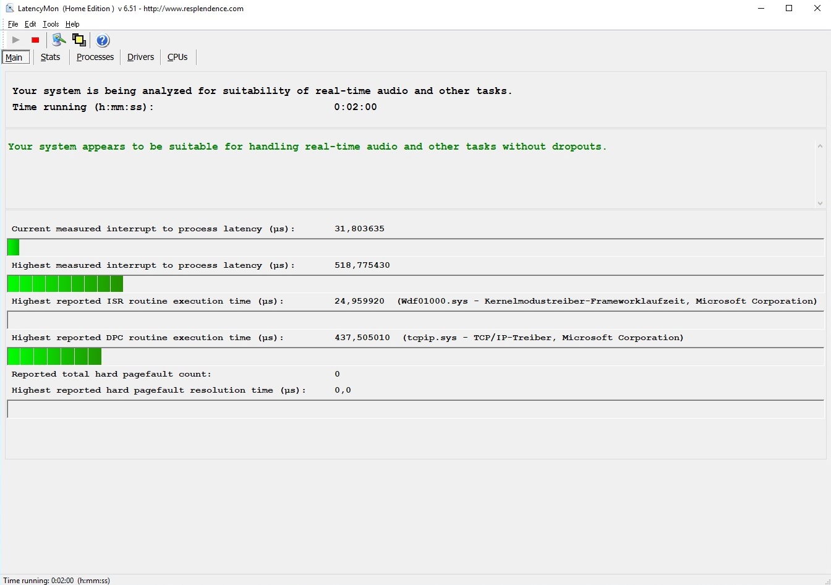The width and height of the screenshot is (831, 585).
Task: Open the Processes tab
Action: point(95,57)
